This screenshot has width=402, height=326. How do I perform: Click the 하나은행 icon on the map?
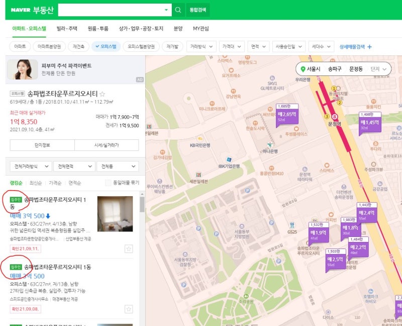coord(270,145)
